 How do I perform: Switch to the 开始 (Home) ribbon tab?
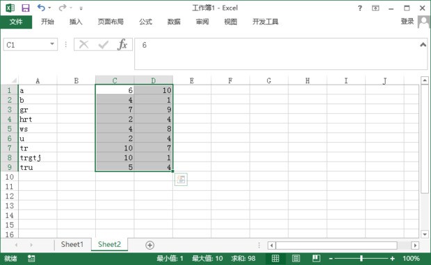coord(47,22)
